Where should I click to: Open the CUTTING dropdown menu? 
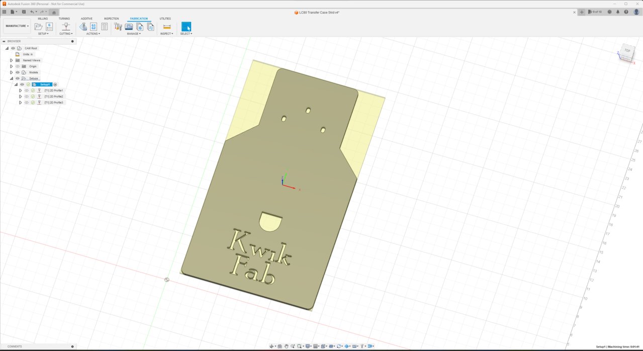[66, 34]
